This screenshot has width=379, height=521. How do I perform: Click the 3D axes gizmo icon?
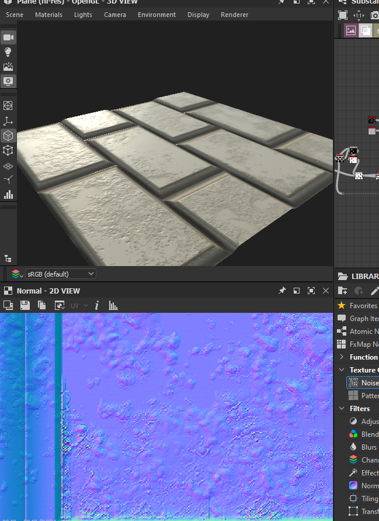tap(8, 121)
